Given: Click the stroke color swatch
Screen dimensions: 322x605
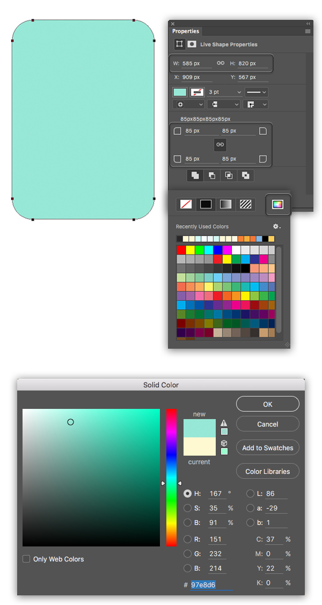Looking at the screenshot, I should pyautogui.click(x=197, y=92).
